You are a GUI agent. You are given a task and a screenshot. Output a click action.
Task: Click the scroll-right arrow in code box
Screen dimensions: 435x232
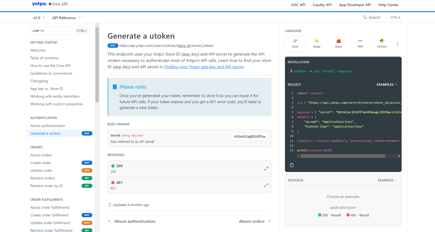(x=399, y=156)
